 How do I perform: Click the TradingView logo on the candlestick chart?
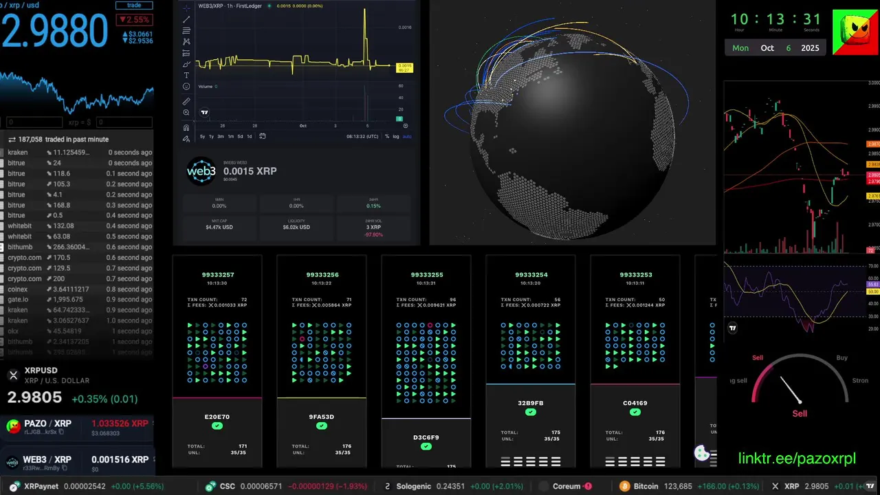click(x=733, y=328)
